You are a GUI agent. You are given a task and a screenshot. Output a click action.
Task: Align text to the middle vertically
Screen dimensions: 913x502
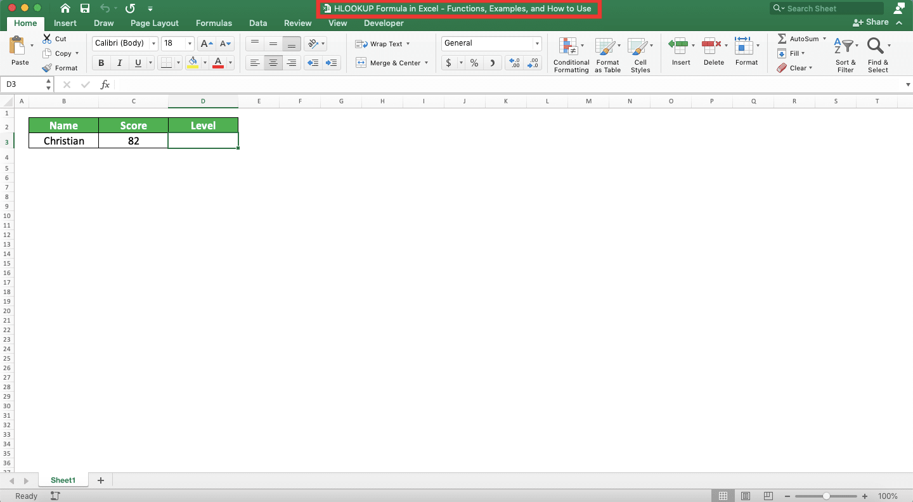coord(273,44)
